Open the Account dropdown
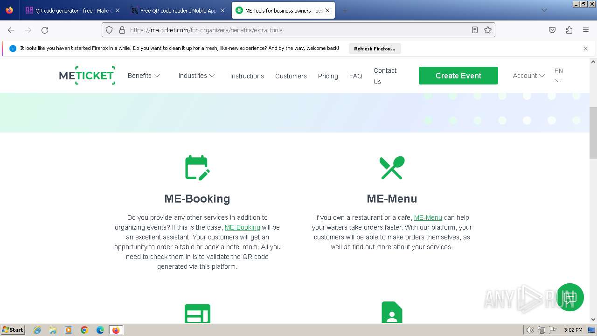Screen dimensions: 597x336 click(529, 76)
